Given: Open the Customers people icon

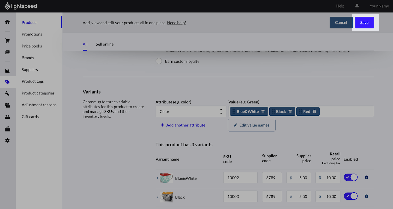Looking at the screenshot, I should point(7,117).
